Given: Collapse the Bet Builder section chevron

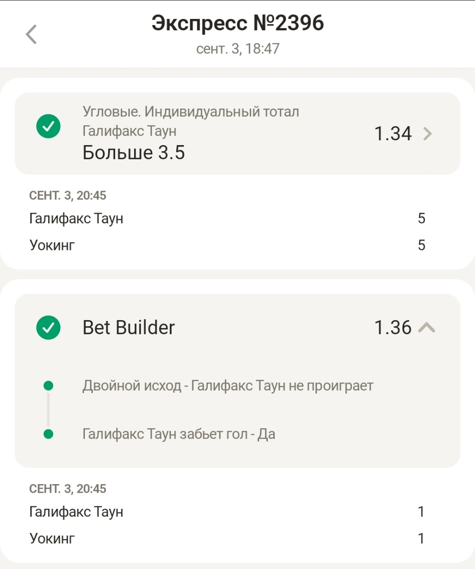Looking at the screenshot, I should [427, 327].
